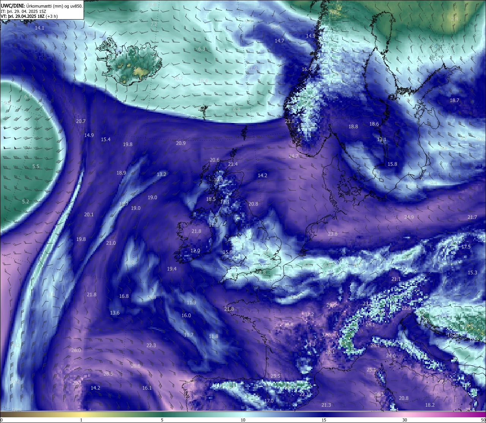
Task: Click the 18.5 value label
Action: (x=211, y=199)
